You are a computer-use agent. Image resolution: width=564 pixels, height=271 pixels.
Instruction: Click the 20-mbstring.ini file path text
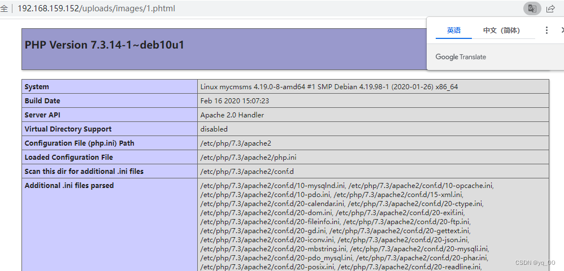coord(273,248)
